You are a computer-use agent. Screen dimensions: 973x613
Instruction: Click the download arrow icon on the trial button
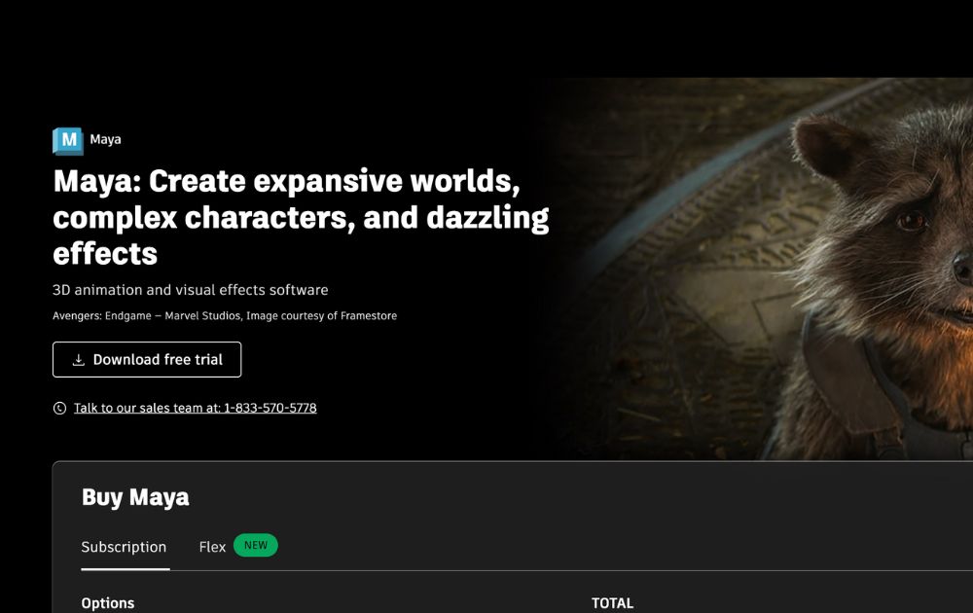click(78, 360)
